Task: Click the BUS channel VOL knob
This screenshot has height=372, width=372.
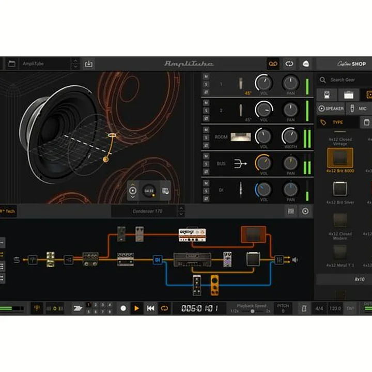Action: tap(263, 163)
